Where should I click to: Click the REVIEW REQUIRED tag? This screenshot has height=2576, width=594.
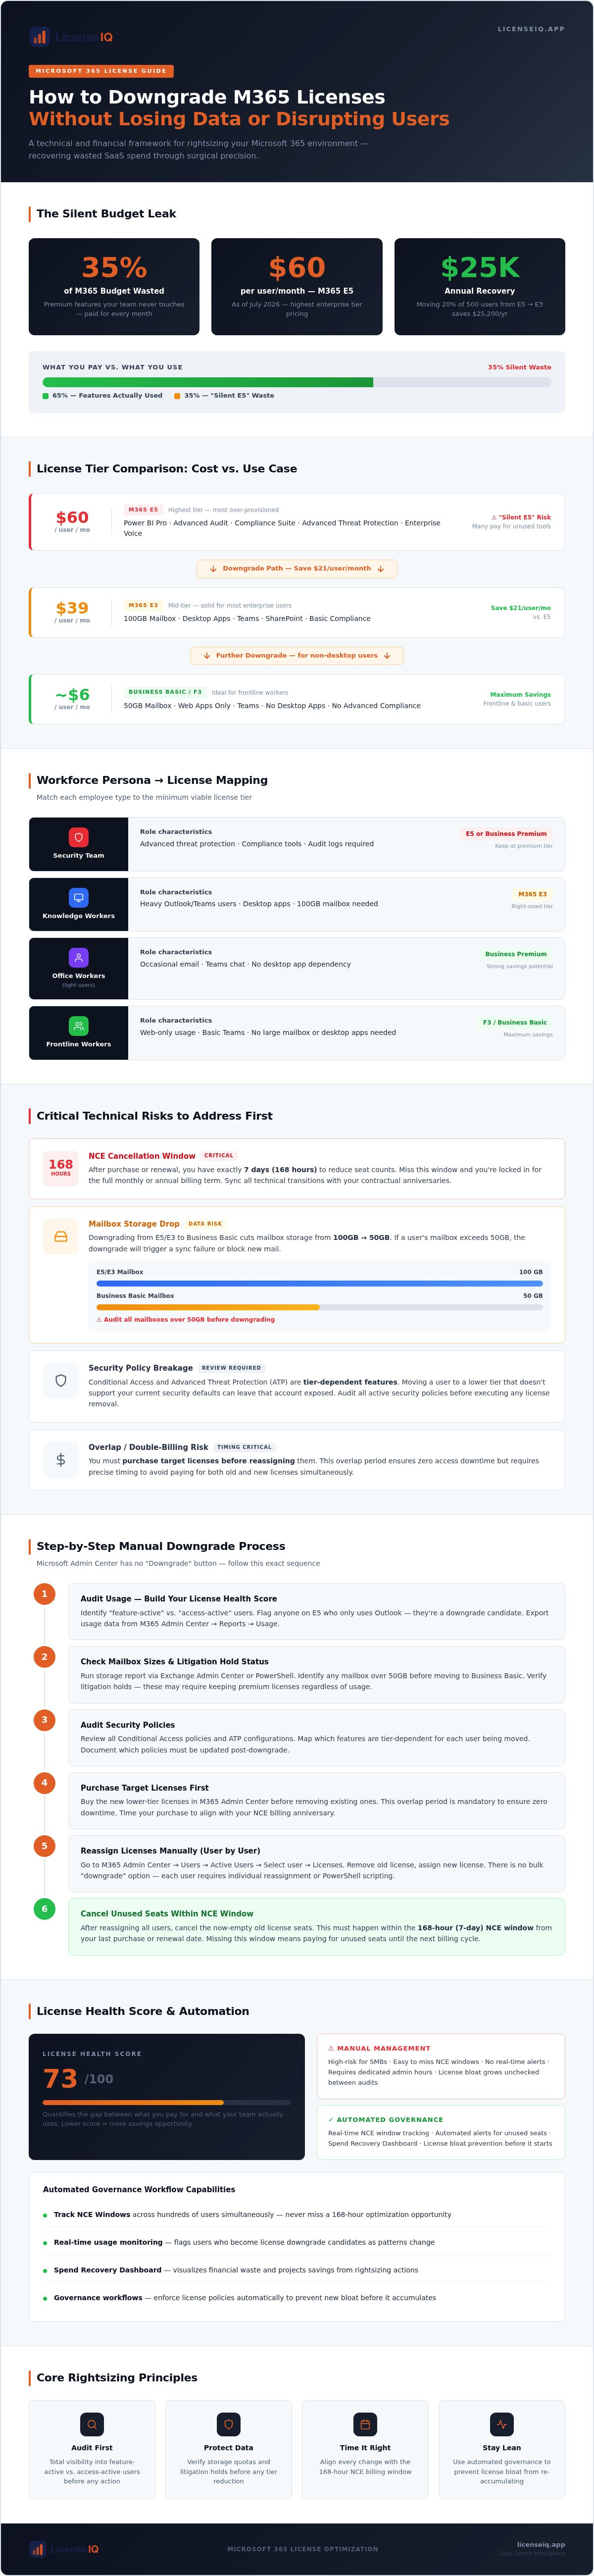point(231,1368)
